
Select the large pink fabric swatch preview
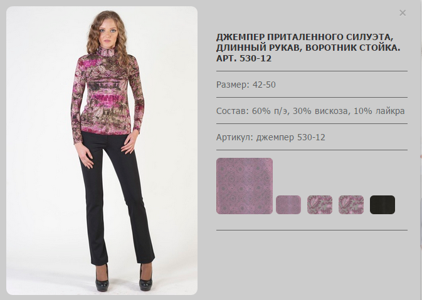pyautogui.click(x=245, y=186)
